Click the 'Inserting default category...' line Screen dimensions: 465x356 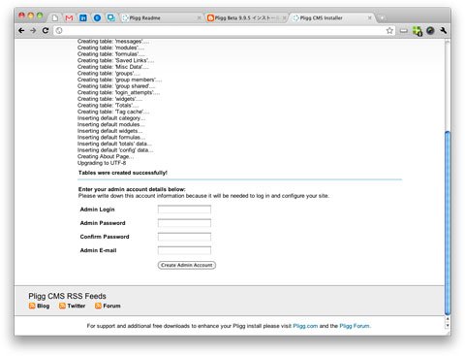(111, 118)
